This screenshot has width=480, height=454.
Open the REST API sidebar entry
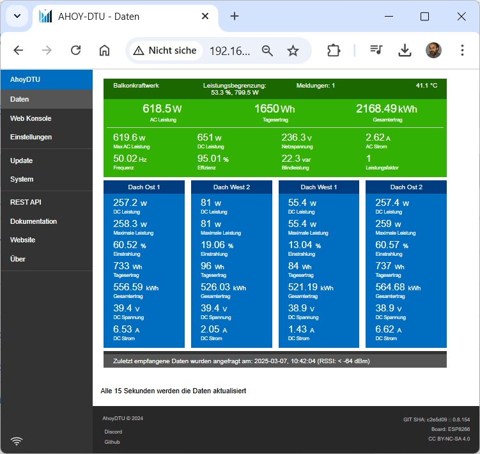[x=26, y=202]
